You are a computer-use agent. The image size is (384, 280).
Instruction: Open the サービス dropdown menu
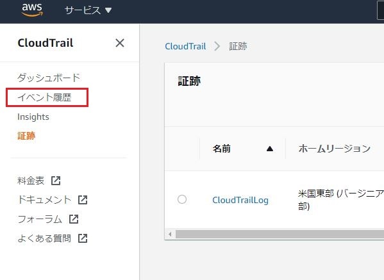(88, 10)
